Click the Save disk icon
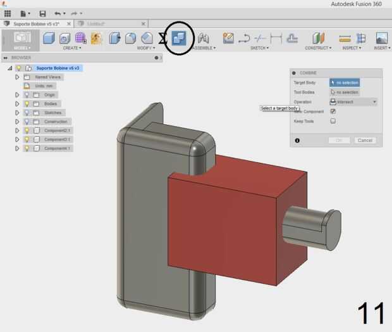392x332 pixels. pyautogui.click(x=42, y=13)
